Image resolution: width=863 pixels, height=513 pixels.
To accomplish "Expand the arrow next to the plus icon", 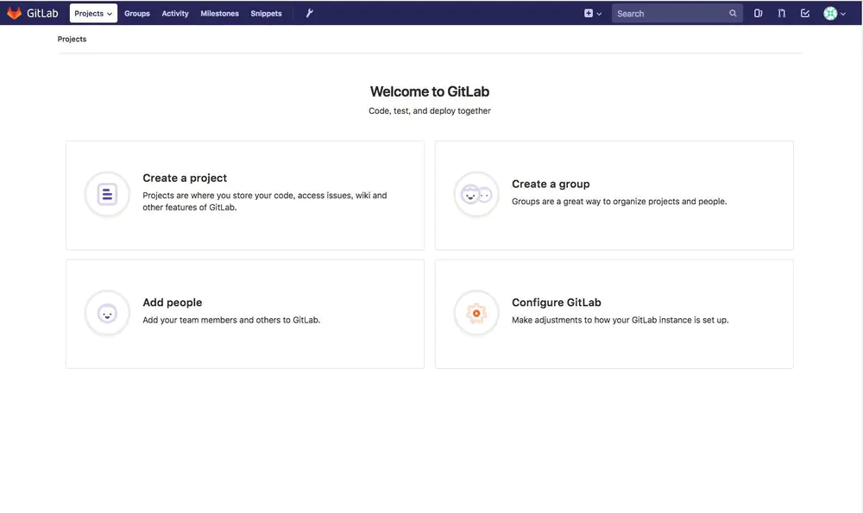I will pyautogui.click(x=600, y=14).
